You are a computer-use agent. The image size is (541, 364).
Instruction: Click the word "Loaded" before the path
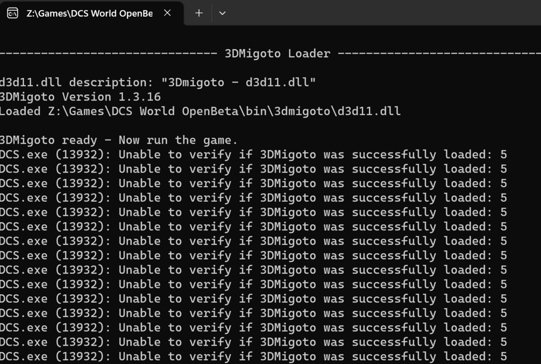[21, 111]
